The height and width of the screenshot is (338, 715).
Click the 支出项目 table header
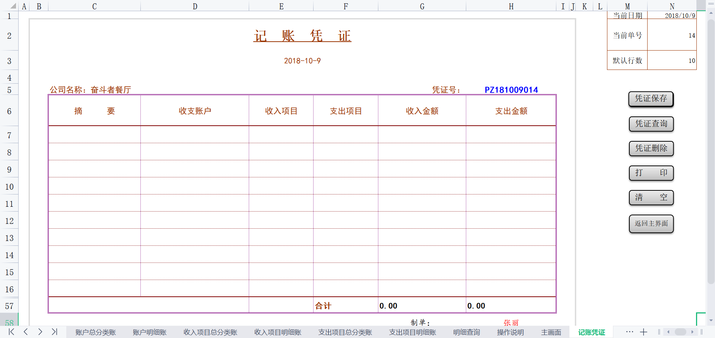point(346,111)
